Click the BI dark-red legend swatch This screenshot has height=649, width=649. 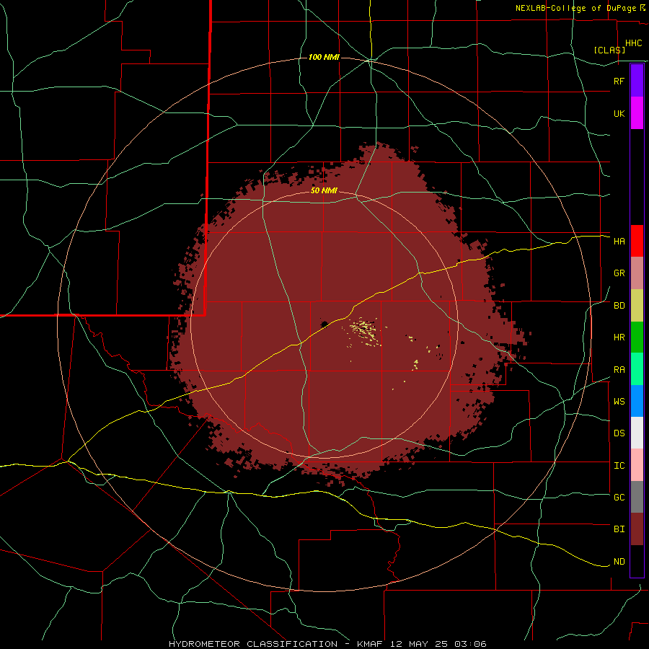(637, 529)
